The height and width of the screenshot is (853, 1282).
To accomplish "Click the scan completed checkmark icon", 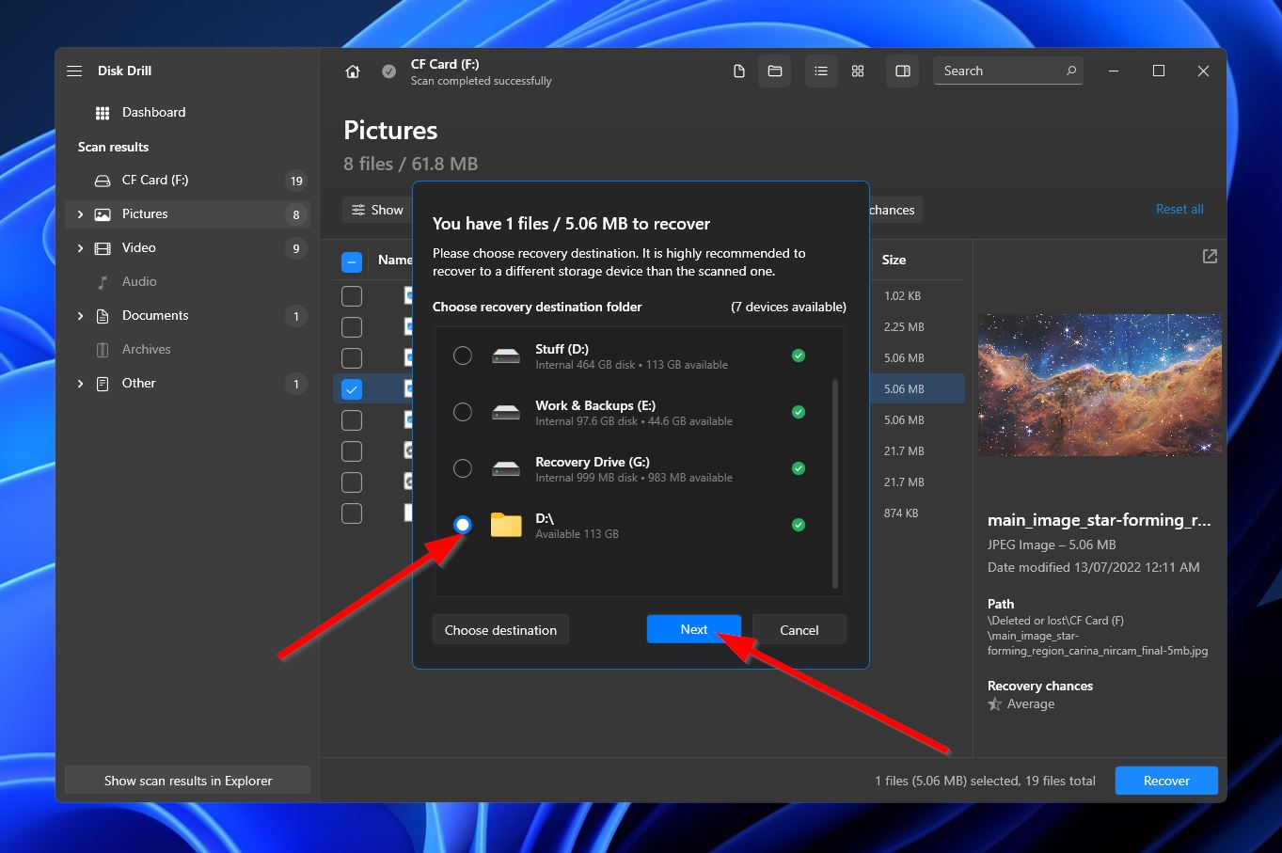I will click(388, 71).
